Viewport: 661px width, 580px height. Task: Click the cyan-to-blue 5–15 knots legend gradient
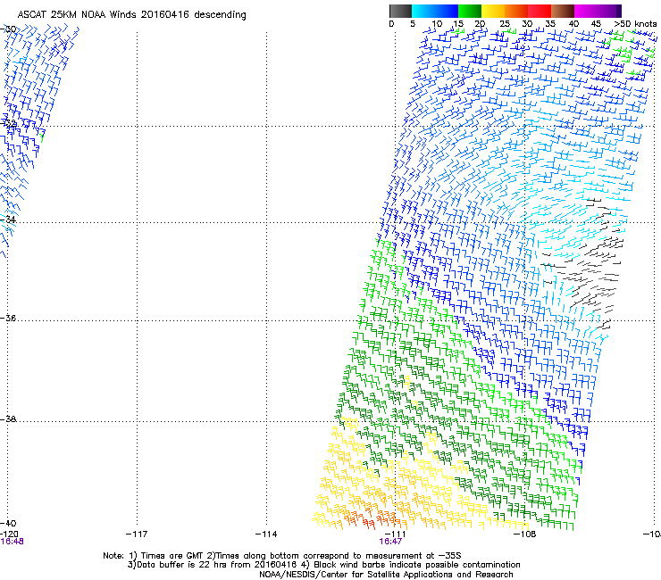coord(435,11)
